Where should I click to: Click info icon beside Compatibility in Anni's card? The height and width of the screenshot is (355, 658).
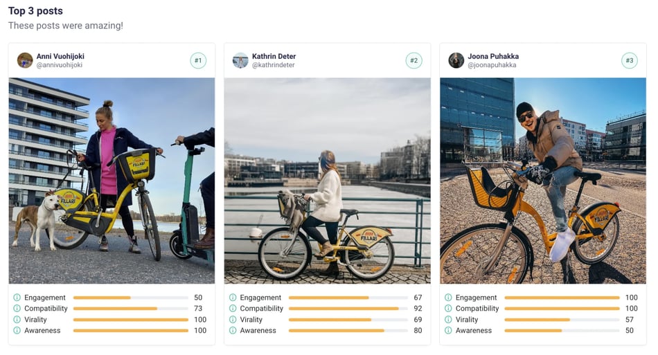pyautogui.click(x=17, y=309)
